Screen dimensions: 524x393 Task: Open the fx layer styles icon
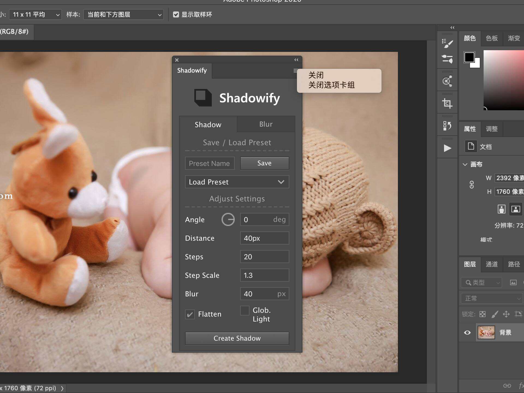(x=521, y=386)
